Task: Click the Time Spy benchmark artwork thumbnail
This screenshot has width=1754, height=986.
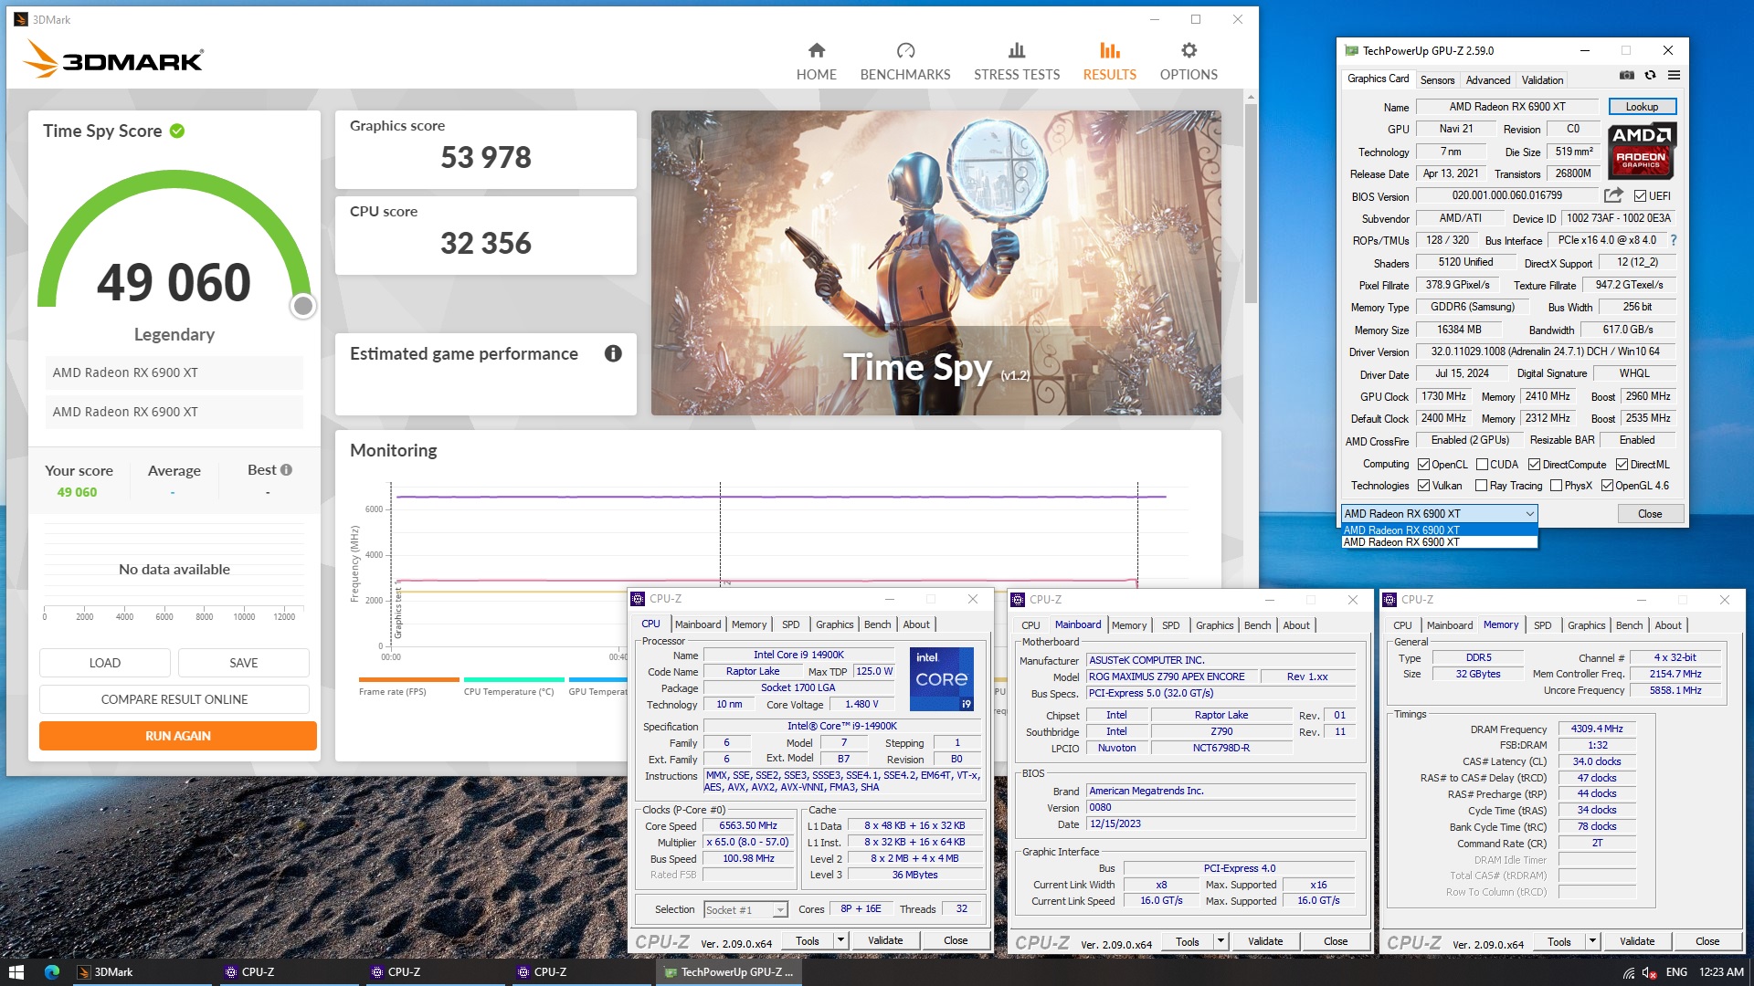Action: (935, 263)
